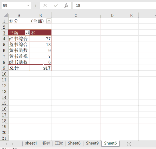Screen dimensions: 156x149
Task: Select column A header
Action: coord(19,15)
